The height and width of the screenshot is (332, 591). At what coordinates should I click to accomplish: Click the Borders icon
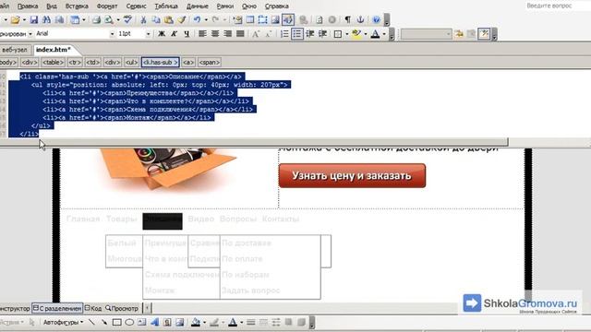pos(338,34)
